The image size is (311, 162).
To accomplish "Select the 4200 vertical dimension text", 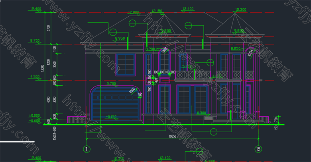I will click(x=48, y=62).
